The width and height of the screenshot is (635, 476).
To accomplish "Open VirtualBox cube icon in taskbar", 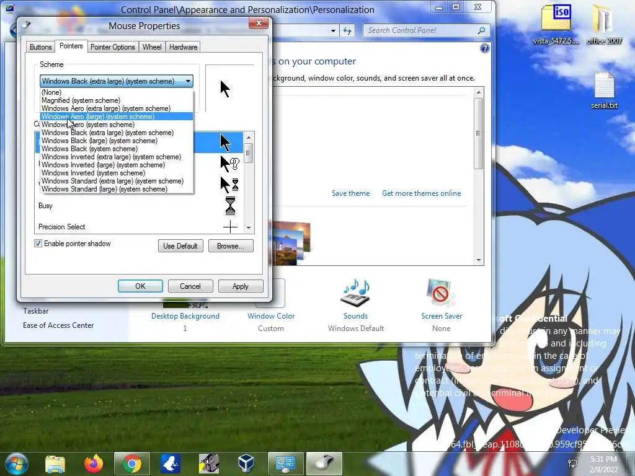I will (x=247, y=464).
